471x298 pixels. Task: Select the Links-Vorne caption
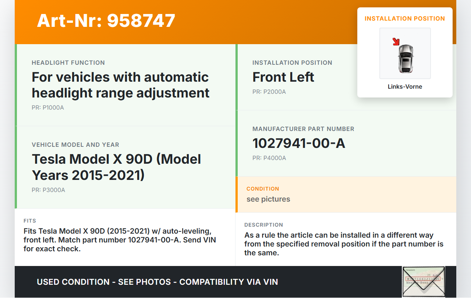coord(405,87)
